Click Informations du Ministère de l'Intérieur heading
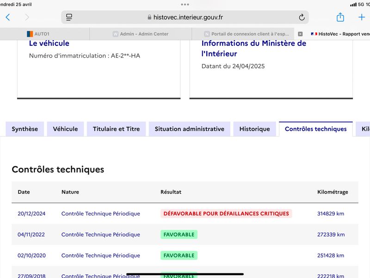The image size is (370, 278). point(253,49)
